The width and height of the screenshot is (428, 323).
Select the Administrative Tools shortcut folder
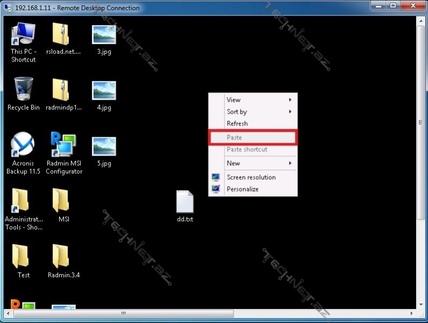click(22, 200)
